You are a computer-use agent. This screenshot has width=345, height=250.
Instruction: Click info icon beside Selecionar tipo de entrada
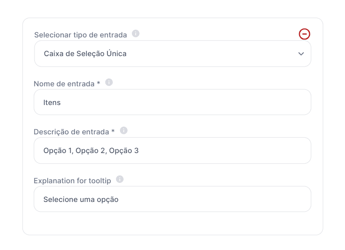[x=135, y=34]
